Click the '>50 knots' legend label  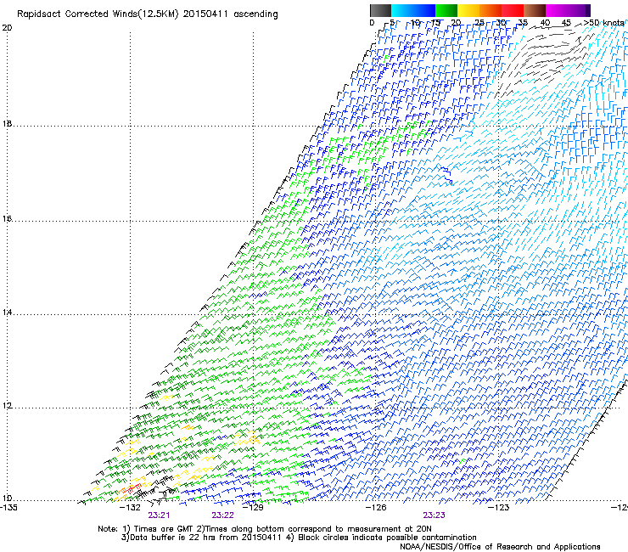[x=604, y=22]
